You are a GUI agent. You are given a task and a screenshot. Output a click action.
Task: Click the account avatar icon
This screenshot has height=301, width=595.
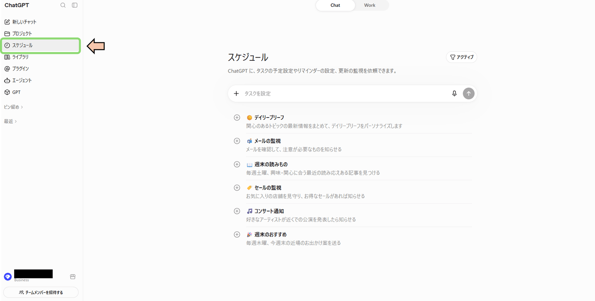[x=8, y=277]
